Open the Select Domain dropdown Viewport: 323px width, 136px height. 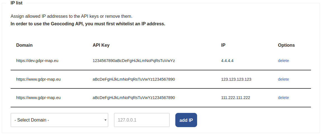(x=59, y=120)
